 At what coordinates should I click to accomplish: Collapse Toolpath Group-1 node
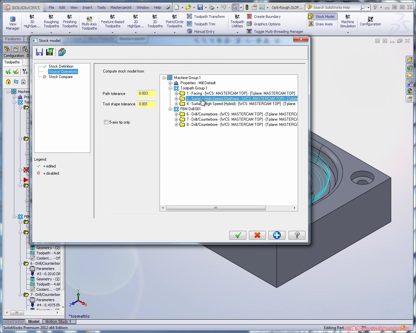(x=170, y=88)
